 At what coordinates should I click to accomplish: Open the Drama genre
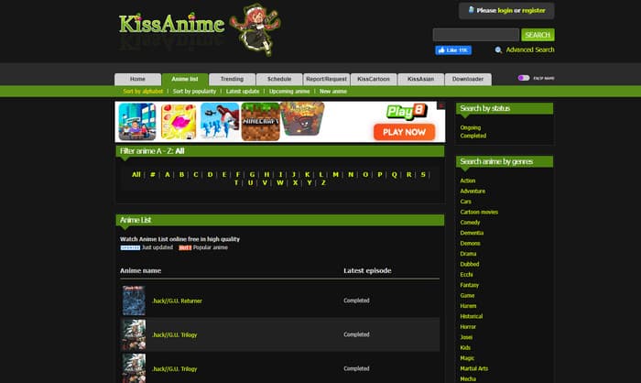coord(468,254)
